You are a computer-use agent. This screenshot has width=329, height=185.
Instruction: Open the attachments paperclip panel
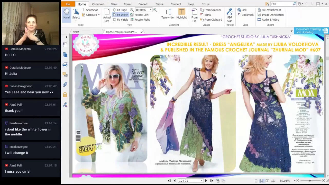pyautogui.click(x=65, y=85)
